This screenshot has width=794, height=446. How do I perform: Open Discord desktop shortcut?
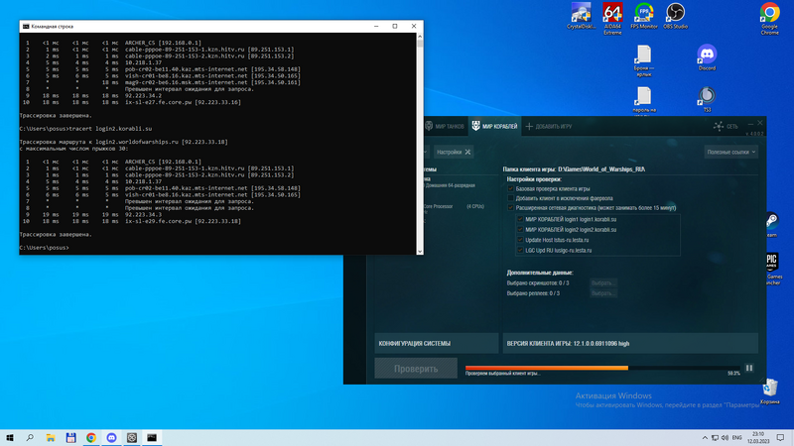pyautogui.click(x=707, y=57)
